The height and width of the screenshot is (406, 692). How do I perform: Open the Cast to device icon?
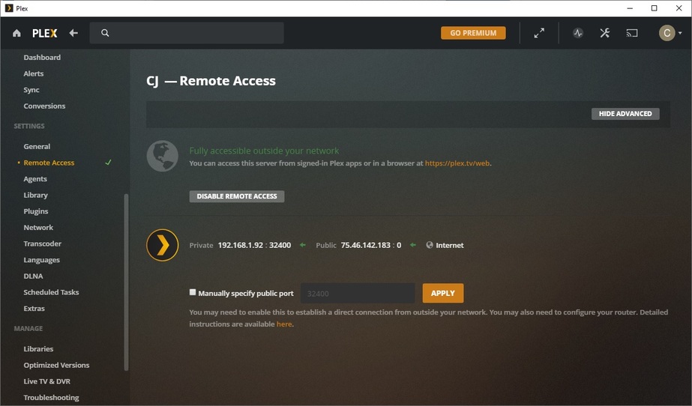point(632,33)
